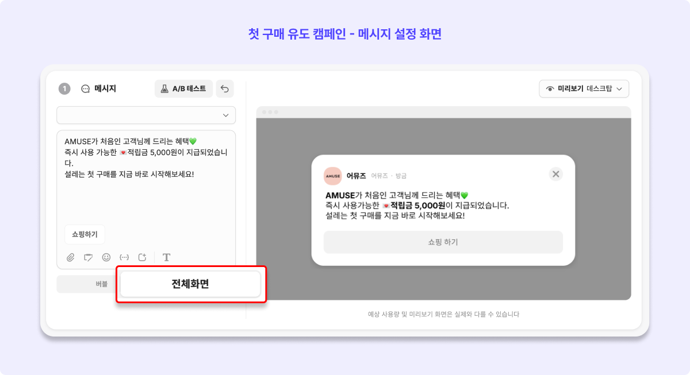Close the popup preview with the X

pos(555,174)
